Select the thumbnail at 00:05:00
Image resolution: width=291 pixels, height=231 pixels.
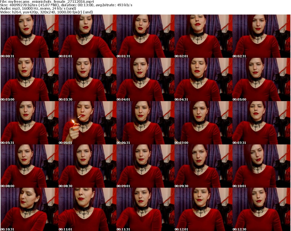261,79
